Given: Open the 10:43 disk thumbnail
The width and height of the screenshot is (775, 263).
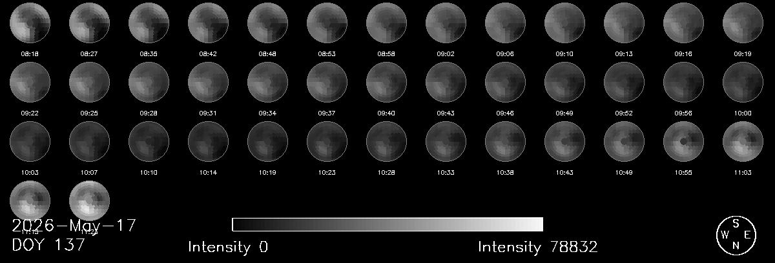Looking at the screenshot, I should tap(565, 141).
